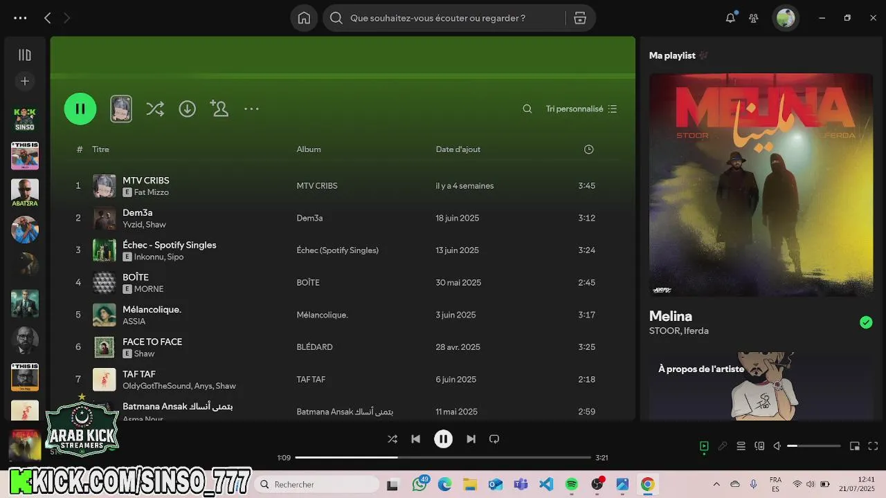The width and height of the screenshot is (886, 498).
Task: Sort by duration clock column header
Action: click(588, 149)
